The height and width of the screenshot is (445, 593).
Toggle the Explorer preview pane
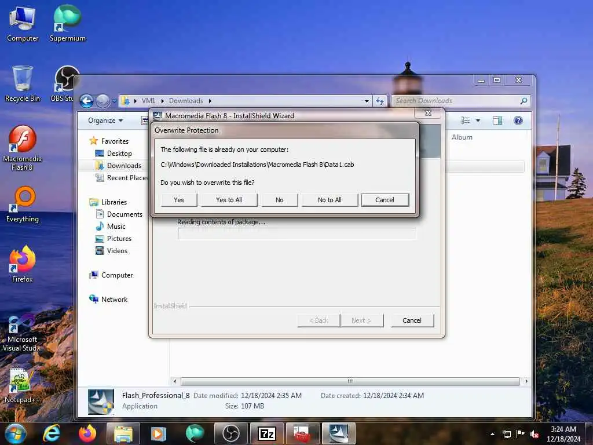(x=497, y=121)
